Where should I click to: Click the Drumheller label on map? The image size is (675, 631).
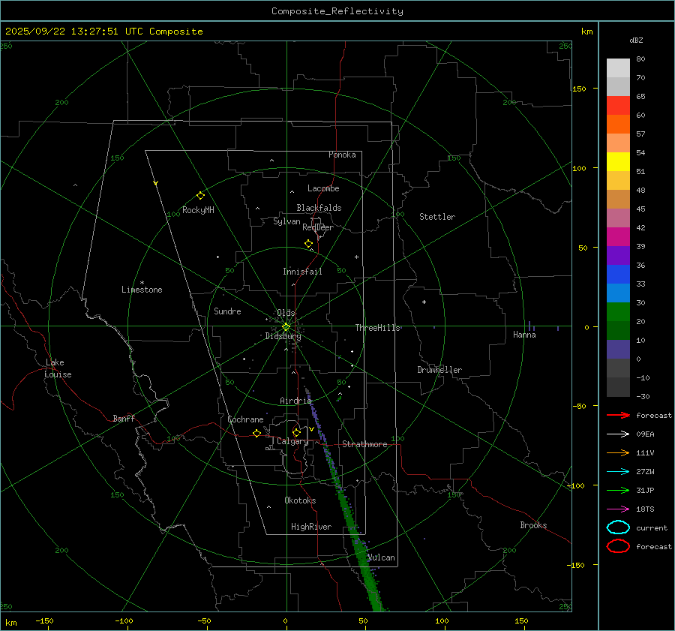pos(439,370)
